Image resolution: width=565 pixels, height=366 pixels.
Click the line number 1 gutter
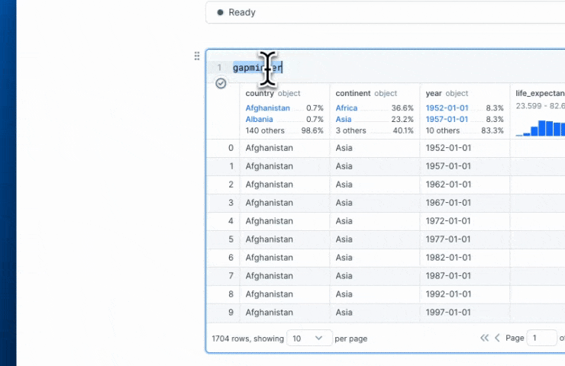point(219,67)
